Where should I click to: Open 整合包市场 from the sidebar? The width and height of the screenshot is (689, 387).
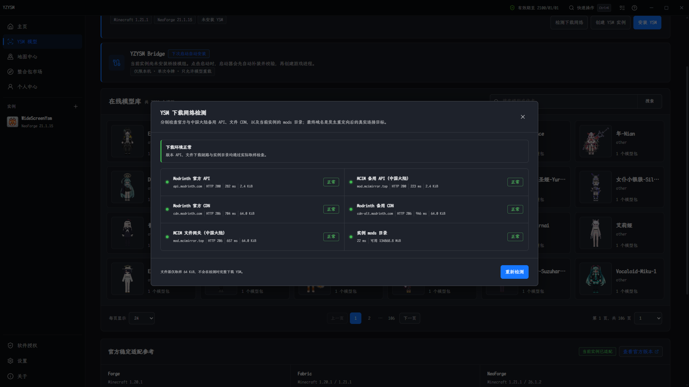42,72
